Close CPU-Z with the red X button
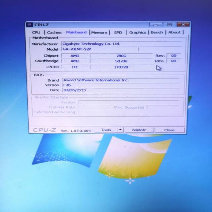 point(183,25)
